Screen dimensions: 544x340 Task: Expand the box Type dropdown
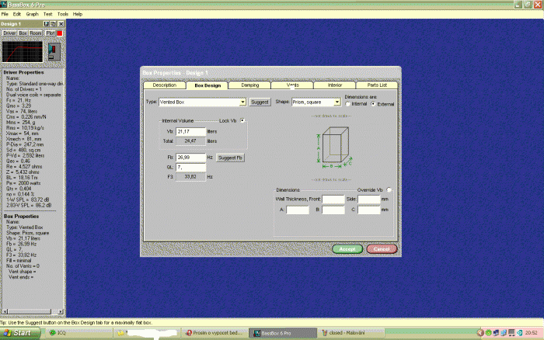(242, 102)
